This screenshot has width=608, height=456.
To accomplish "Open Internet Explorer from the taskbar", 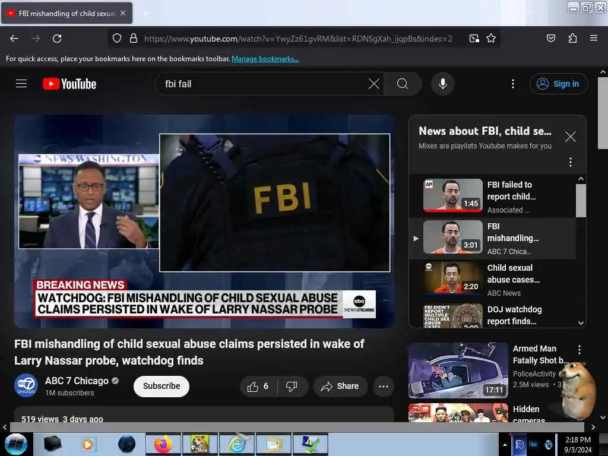I will 237,444.
